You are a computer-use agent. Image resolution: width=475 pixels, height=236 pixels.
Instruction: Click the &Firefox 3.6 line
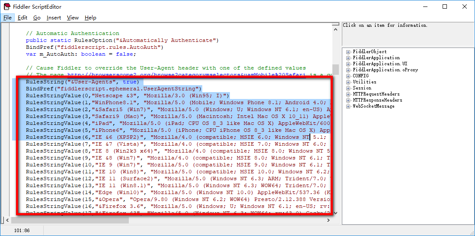pyautogui.click(x=178, y=206)
